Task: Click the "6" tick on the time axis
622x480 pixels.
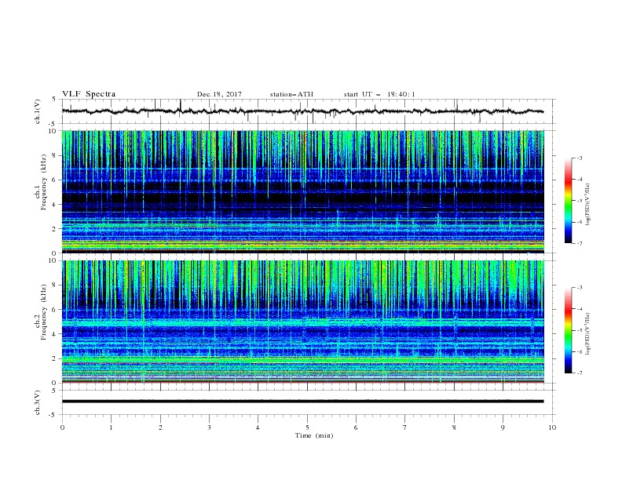Action: coord(356,427)
